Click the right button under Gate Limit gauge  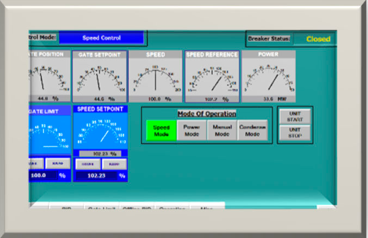coord(57,163)
